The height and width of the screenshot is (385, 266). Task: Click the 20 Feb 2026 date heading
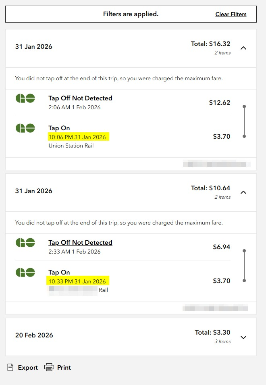pos(34,335)
